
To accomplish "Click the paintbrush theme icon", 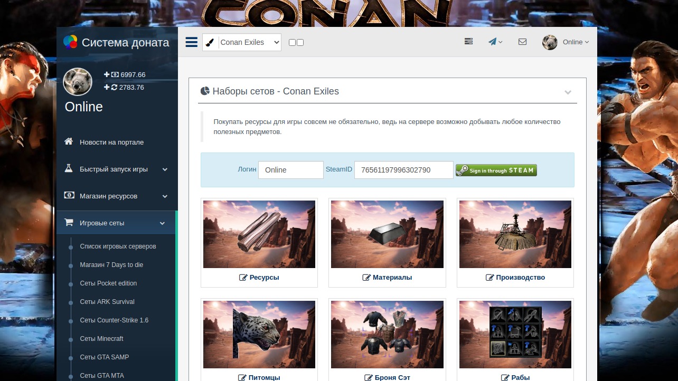I will pyautogui.click(x=210, y=43).
